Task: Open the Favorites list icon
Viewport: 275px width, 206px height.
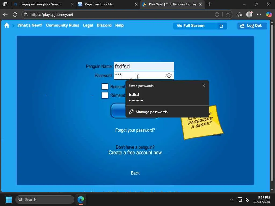Action: click(239, 14)
